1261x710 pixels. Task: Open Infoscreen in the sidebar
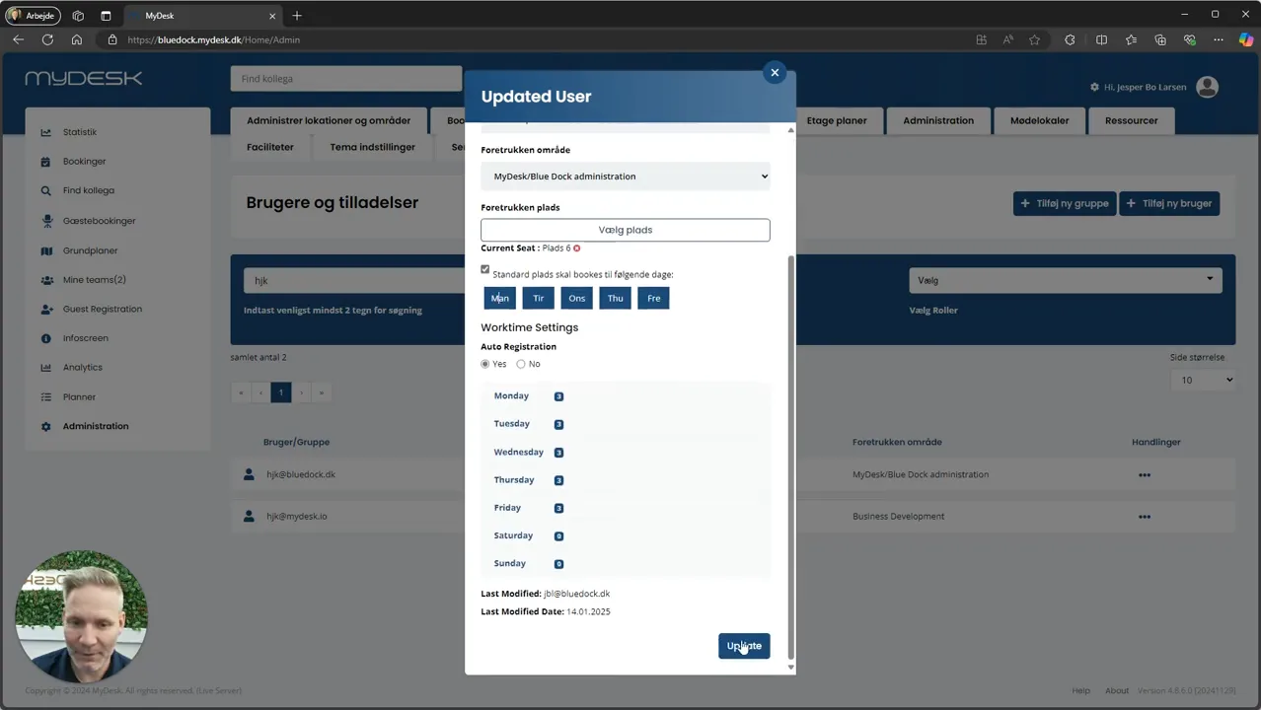coord(86,338)
